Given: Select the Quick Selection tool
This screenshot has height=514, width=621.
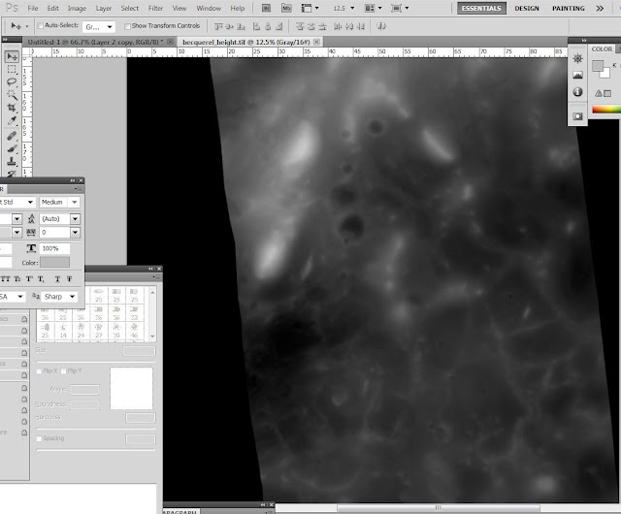Looking at the screenshot, I should [12, 95].
